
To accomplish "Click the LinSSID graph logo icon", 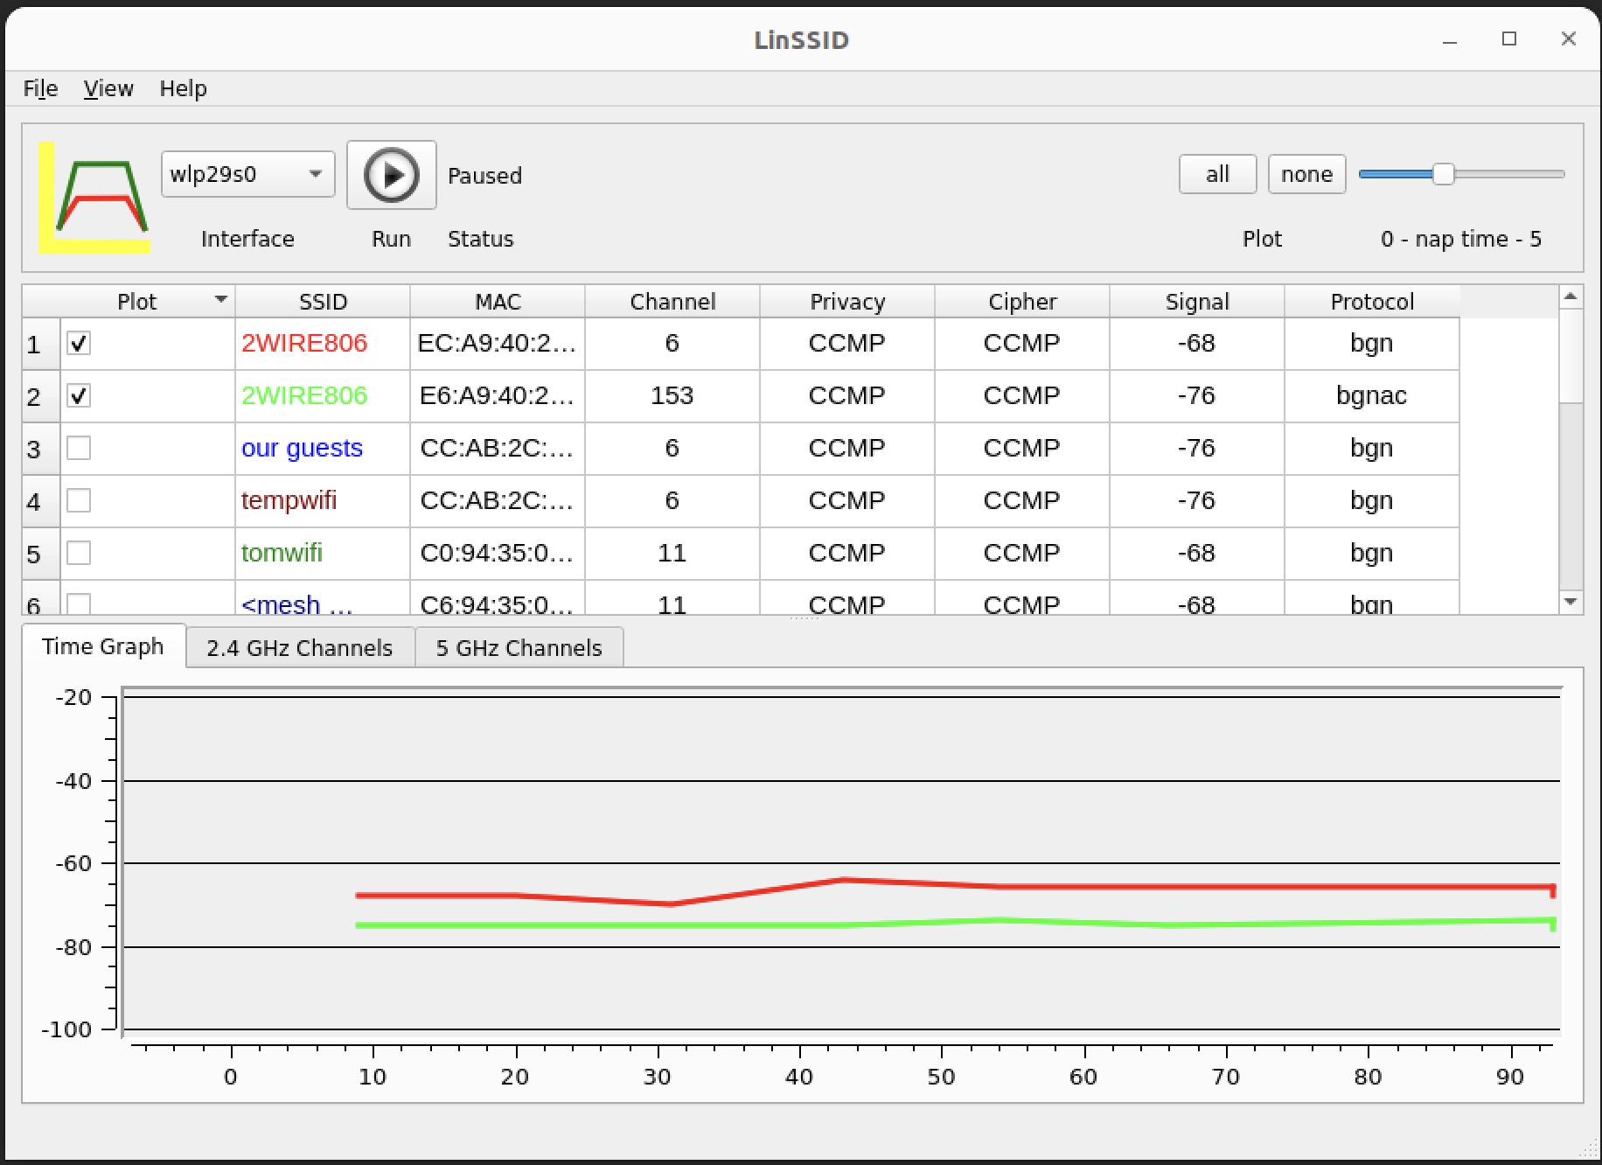I will pyautogui.click(x=94, y=198).
